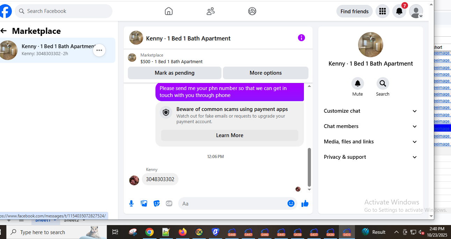451x239 pixels.
Task: Open the Friends icon in top navigation
Action: 211,11
